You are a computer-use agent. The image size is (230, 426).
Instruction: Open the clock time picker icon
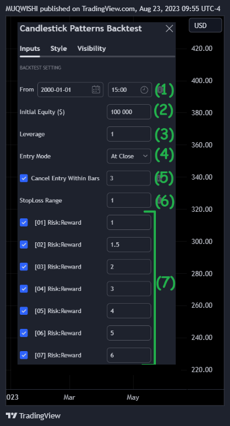tap(144, 90)
